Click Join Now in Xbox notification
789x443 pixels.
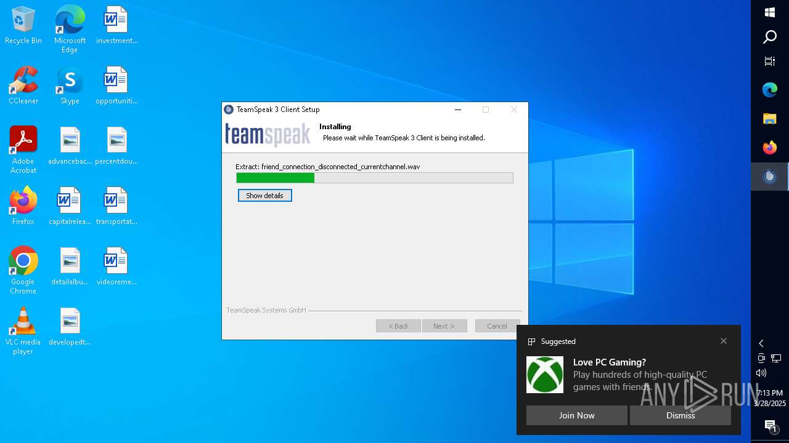point(577,415)
